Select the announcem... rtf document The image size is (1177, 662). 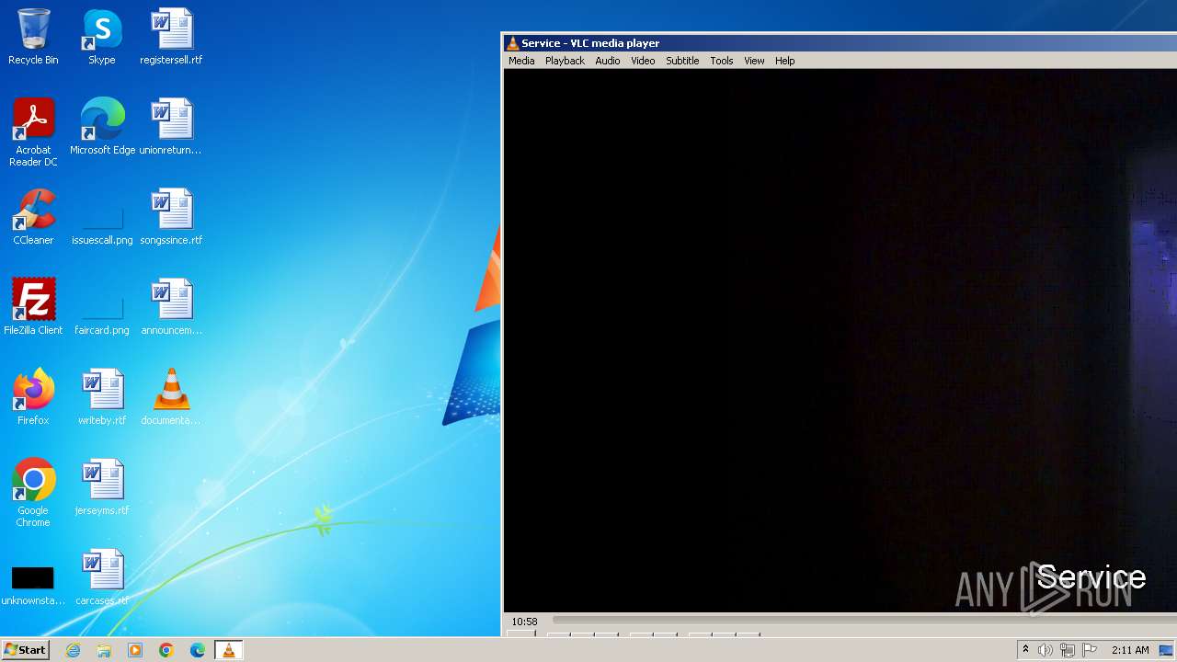pos(171,307)
